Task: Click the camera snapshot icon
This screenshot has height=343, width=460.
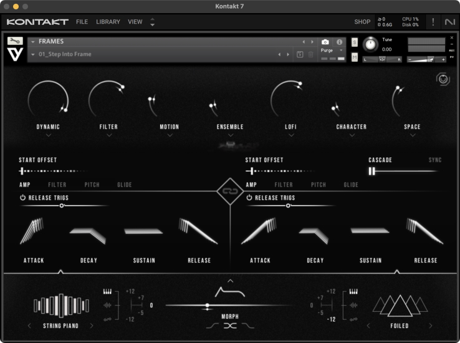Action: pos(325,42)
